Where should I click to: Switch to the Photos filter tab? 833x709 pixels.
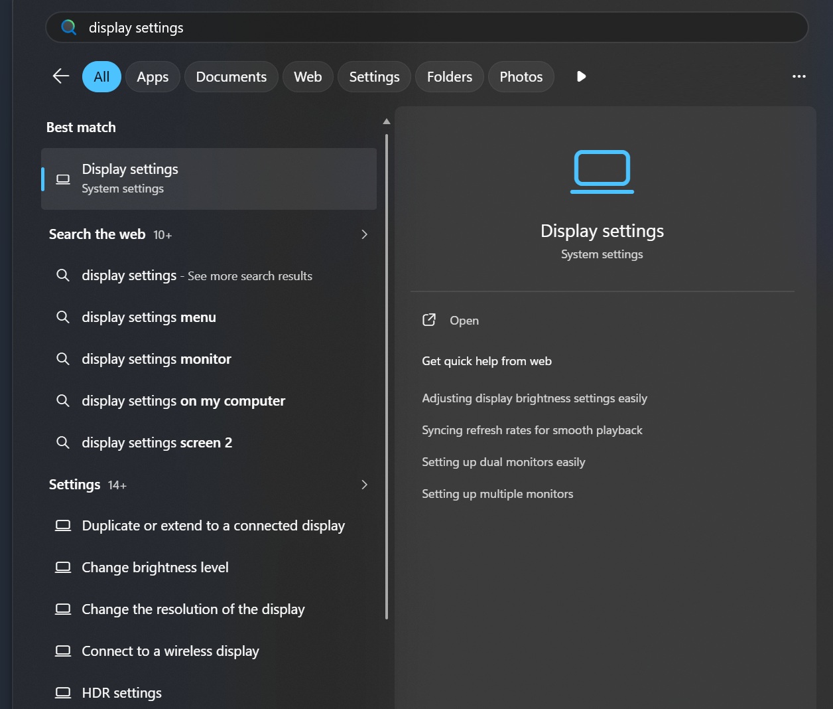click(521, 77)
